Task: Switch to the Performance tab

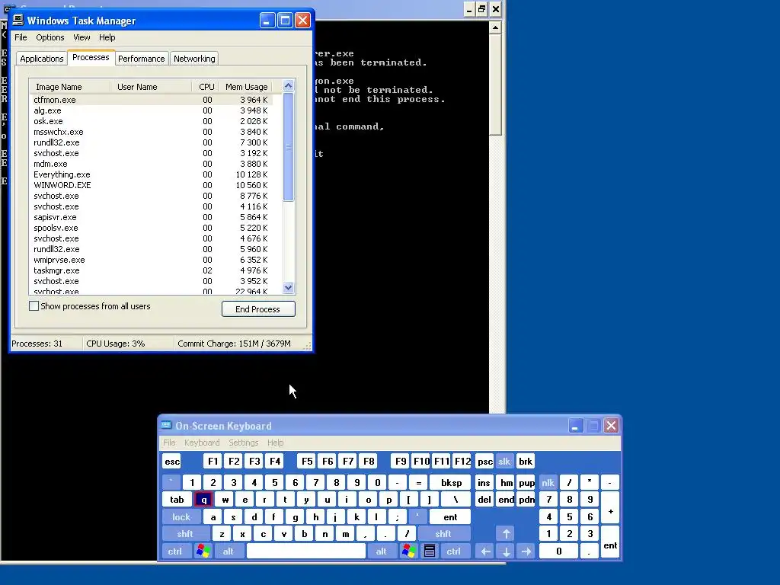Action: click(141, 59)
